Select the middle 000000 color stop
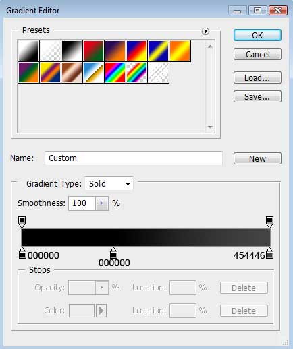Screen dimensions: 293x349 pyautogui.click(x=113, y=253)
